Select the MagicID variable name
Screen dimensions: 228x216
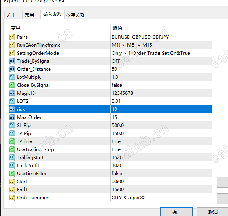pos(26,93)
